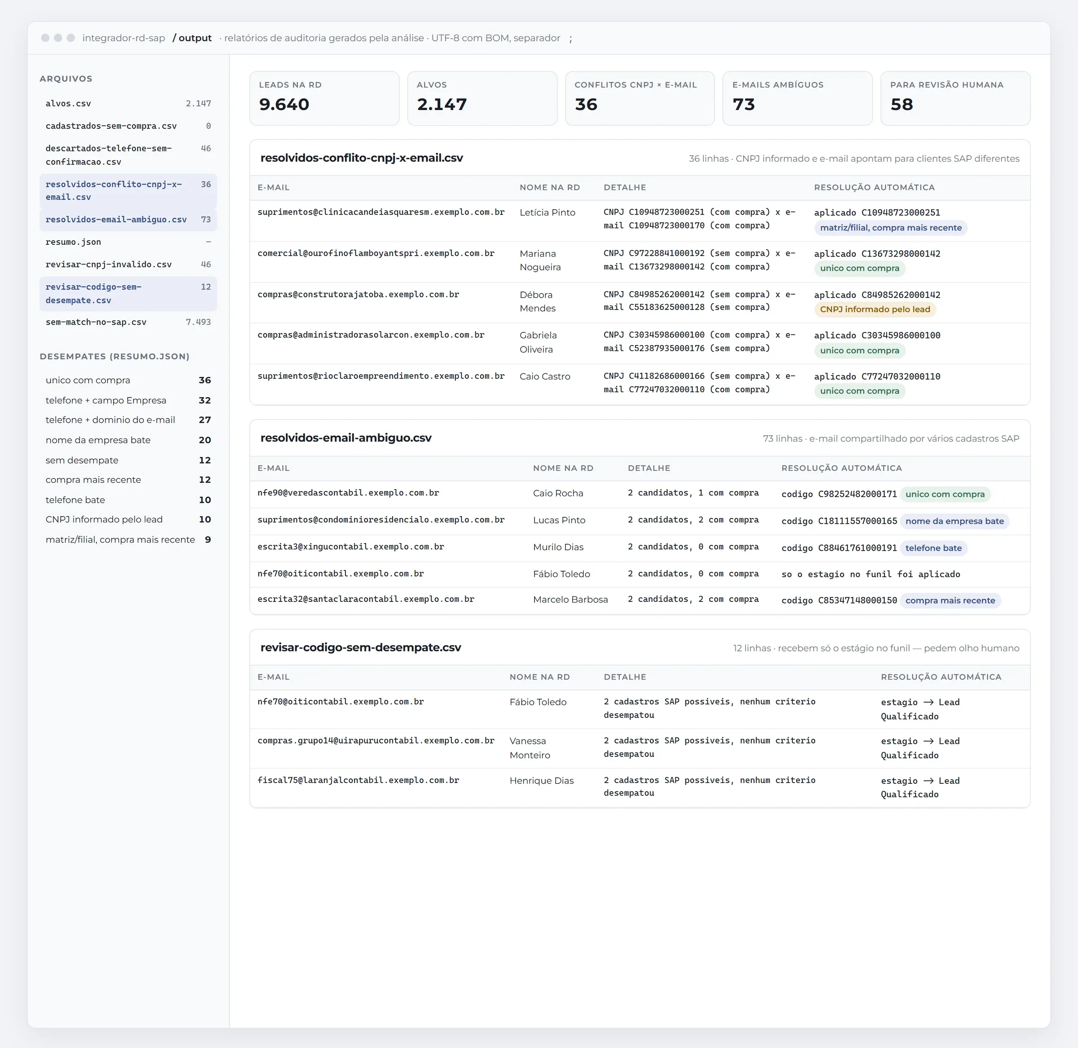This screenshot has height=1048, width=1078.
Task: Open resumo.json file entry
Action: 128,242
